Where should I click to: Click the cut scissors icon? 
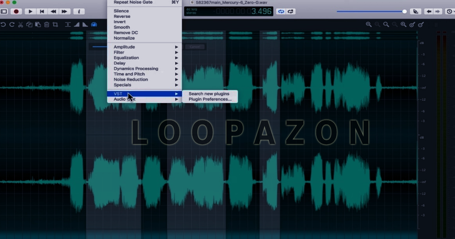click(x=21, y=25)
